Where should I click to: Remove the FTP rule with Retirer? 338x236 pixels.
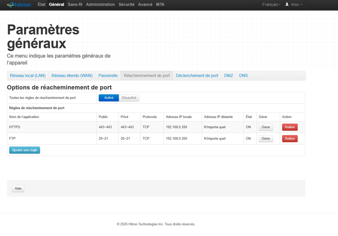pyautogui.click(x=290, y=139)
